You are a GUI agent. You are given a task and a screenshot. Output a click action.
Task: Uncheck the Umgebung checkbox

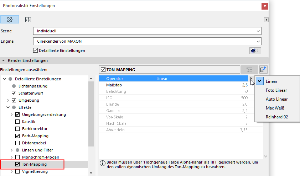[x=14, y=100]
